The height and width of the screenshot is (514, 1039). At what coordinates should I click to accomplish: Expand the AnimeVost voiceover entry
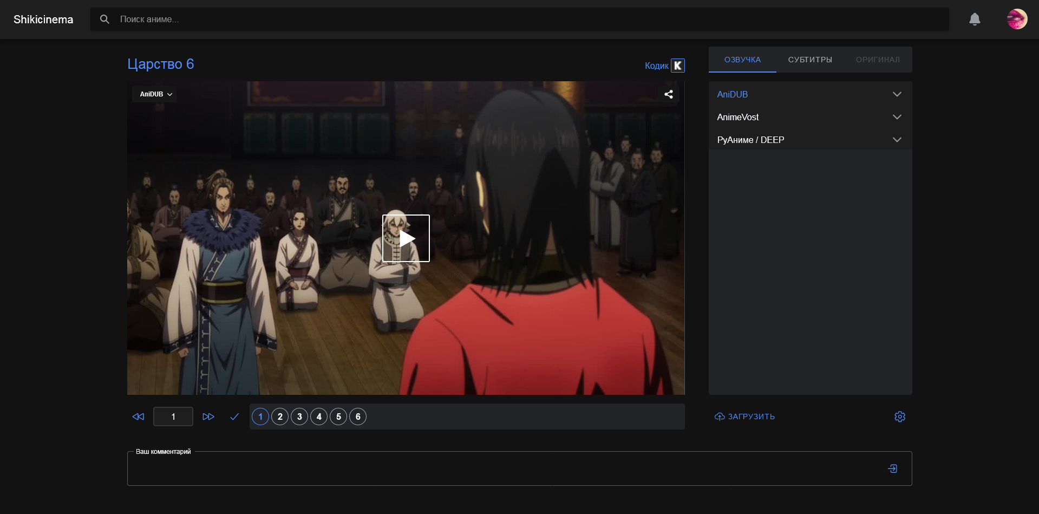point(897,117)
